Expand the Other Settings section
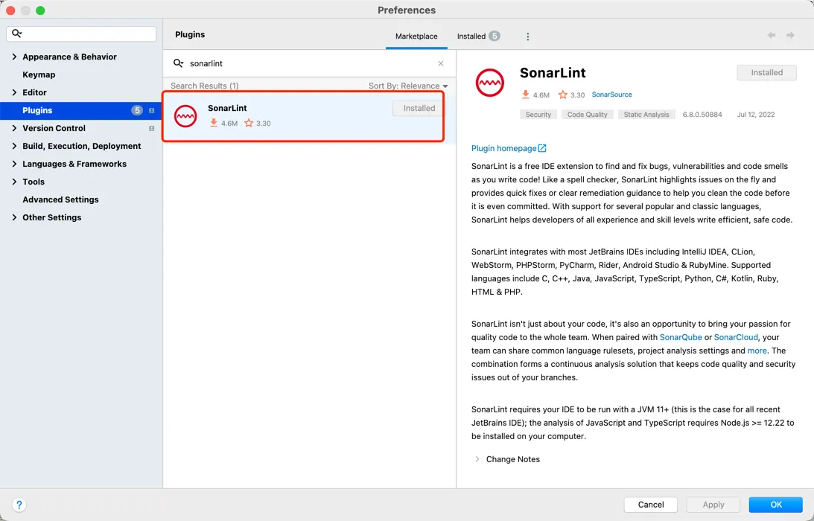Image resolution: width=814 pixels, height=521 pixels. point(14,217)
